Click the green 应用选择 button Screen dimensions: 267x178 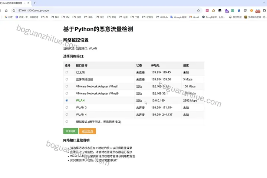[x=71, y=131]
